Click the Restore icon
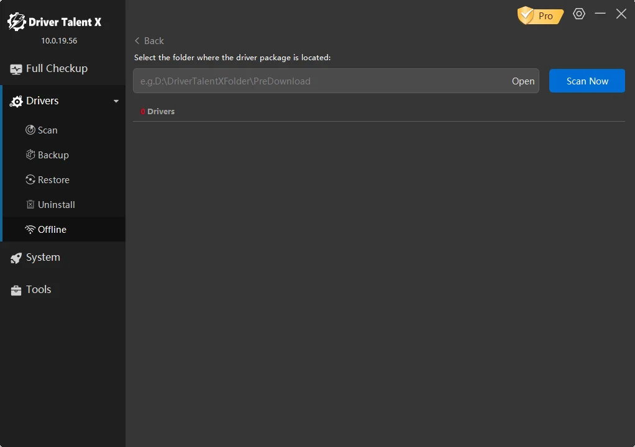This screenshot has width=635, height=447. pyautogui.click(x=30, y=179)
